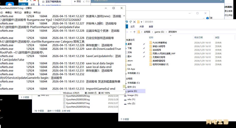Screen dimensions: 236x128
Task: Select the 穿越火线租号 folder icon
Action: tap(150, 46)
